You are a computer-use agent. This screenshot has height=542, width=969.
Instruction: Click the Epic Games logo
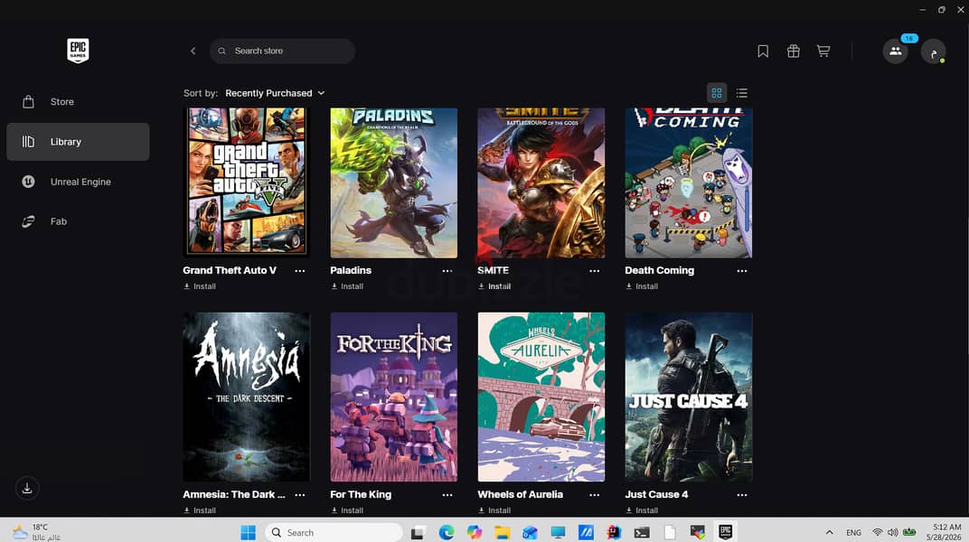pyautogui.click(x=78, y=51)
